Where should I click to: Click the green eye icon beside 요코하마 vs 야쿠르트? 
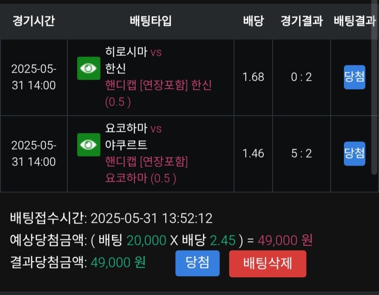(x=89, y=145)
